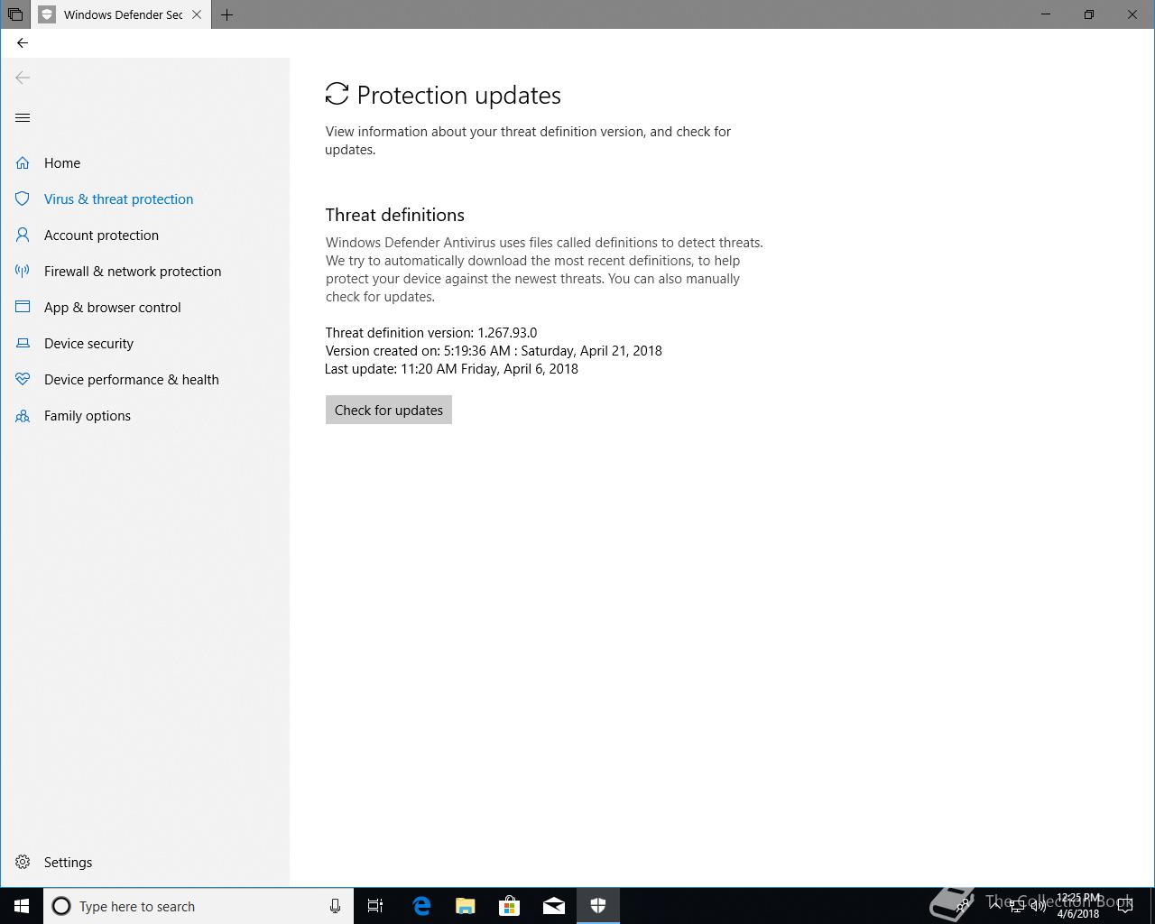Select Virus & threat protection shield icon
Image resolution: width=1155 pixels, height=924 pixels.
coord(23,199)
